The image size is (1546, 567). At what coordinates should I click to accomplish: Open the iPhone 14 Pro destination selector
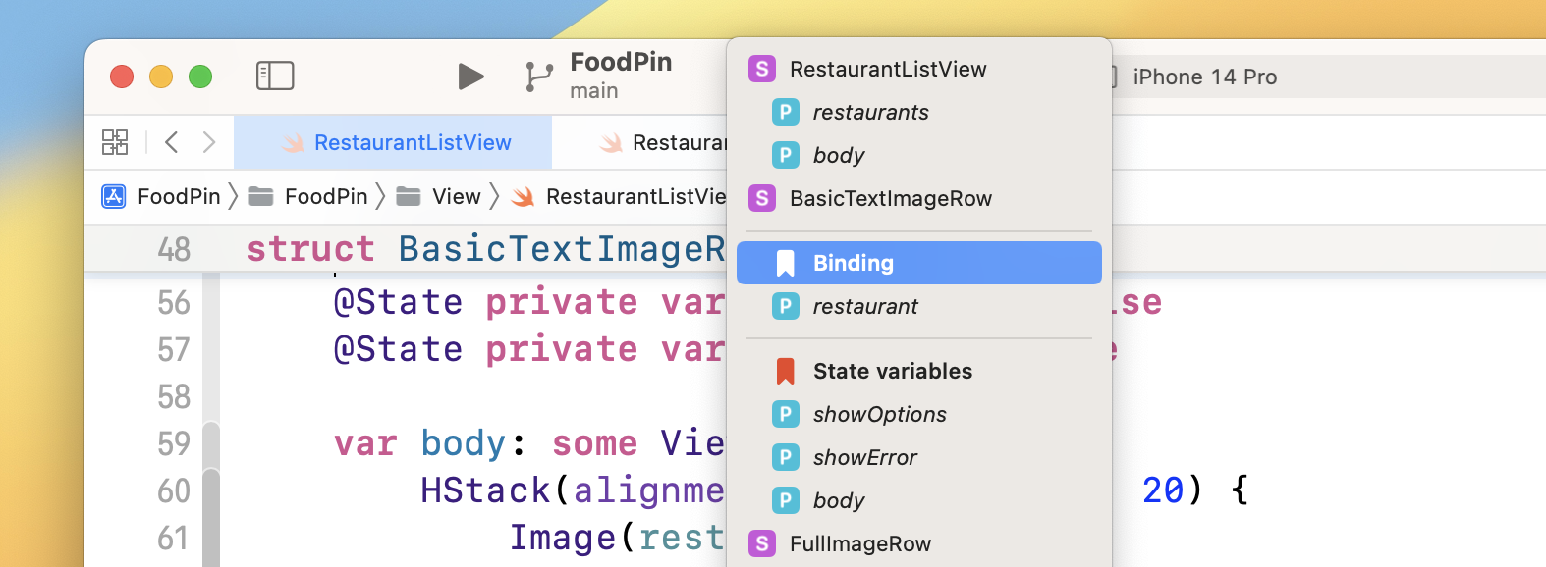tap(1205, 77)
